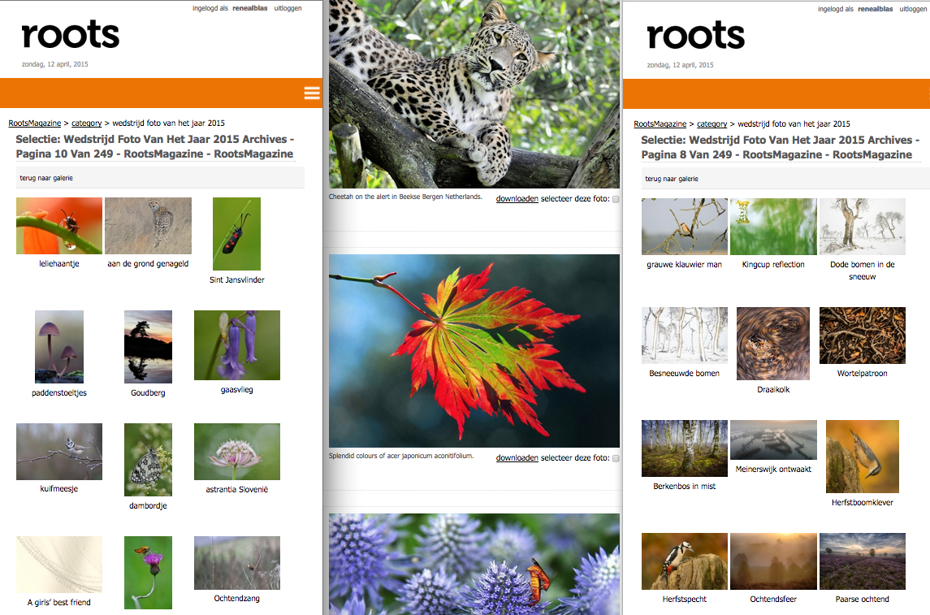Image resolution: width=930 pixels, height=615 pixels.
Task: Open the Wortelpatroon thumbnail
Action: tap(862, 336)
